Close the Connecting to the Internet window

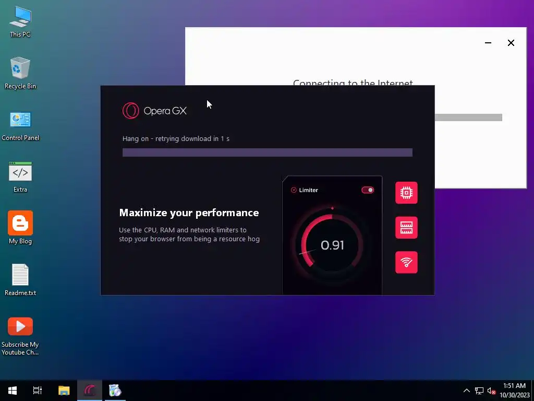tap(511, 43)
